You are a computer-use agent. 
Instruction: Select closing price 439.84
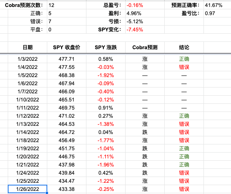(67, 173)
